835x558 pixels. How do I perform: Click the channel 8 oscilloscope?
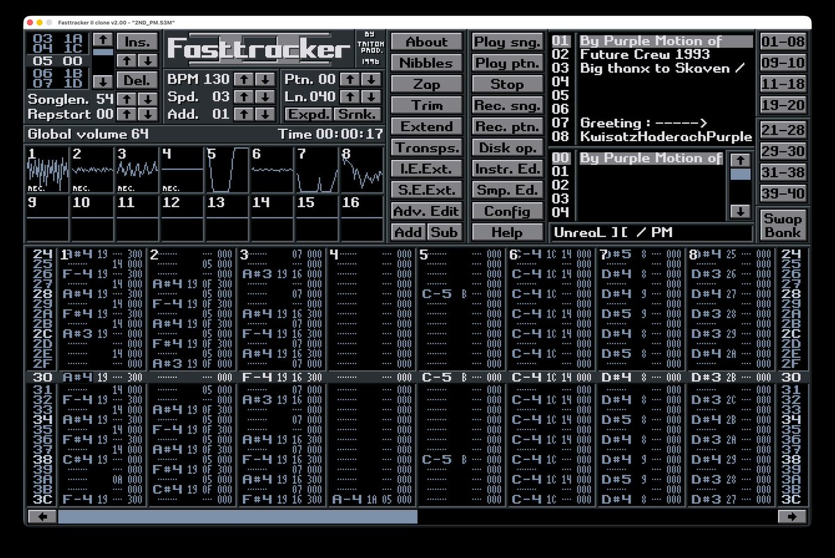[361, 169]
